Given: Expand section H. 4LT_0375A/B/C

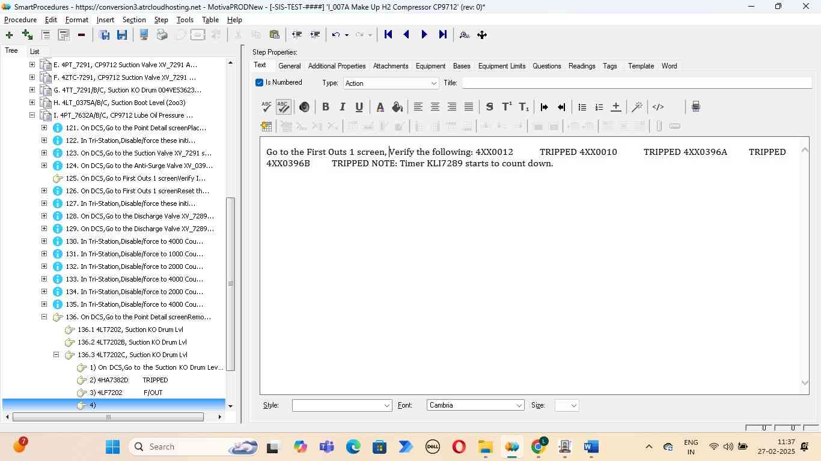Looking at the screenshot, I should click(32, 103).
